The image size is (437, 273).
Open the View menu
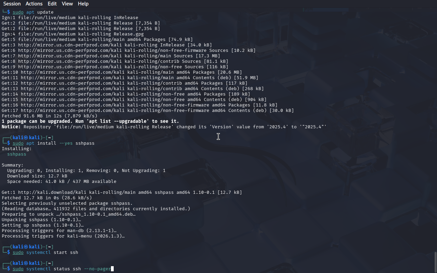(67, 4)
